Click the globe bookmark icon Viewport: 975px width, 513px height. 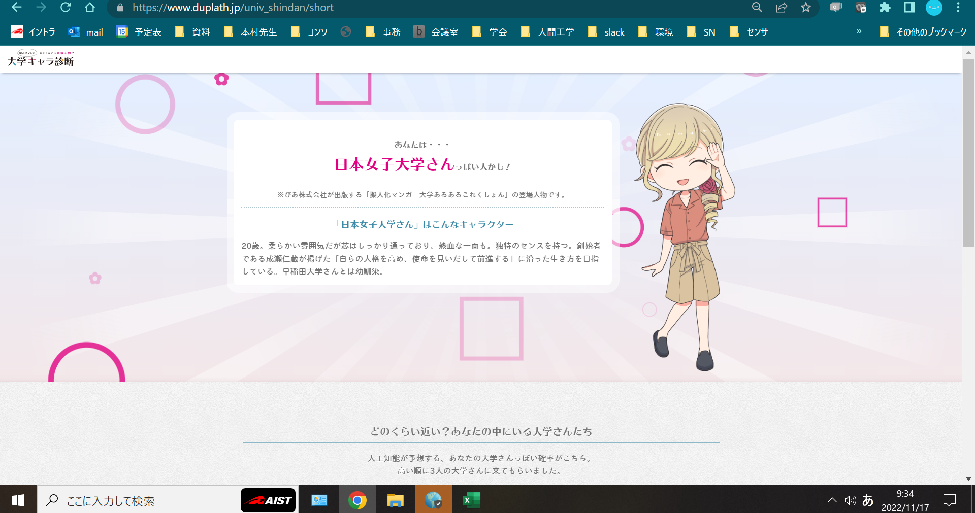click(x=346, y=32)
